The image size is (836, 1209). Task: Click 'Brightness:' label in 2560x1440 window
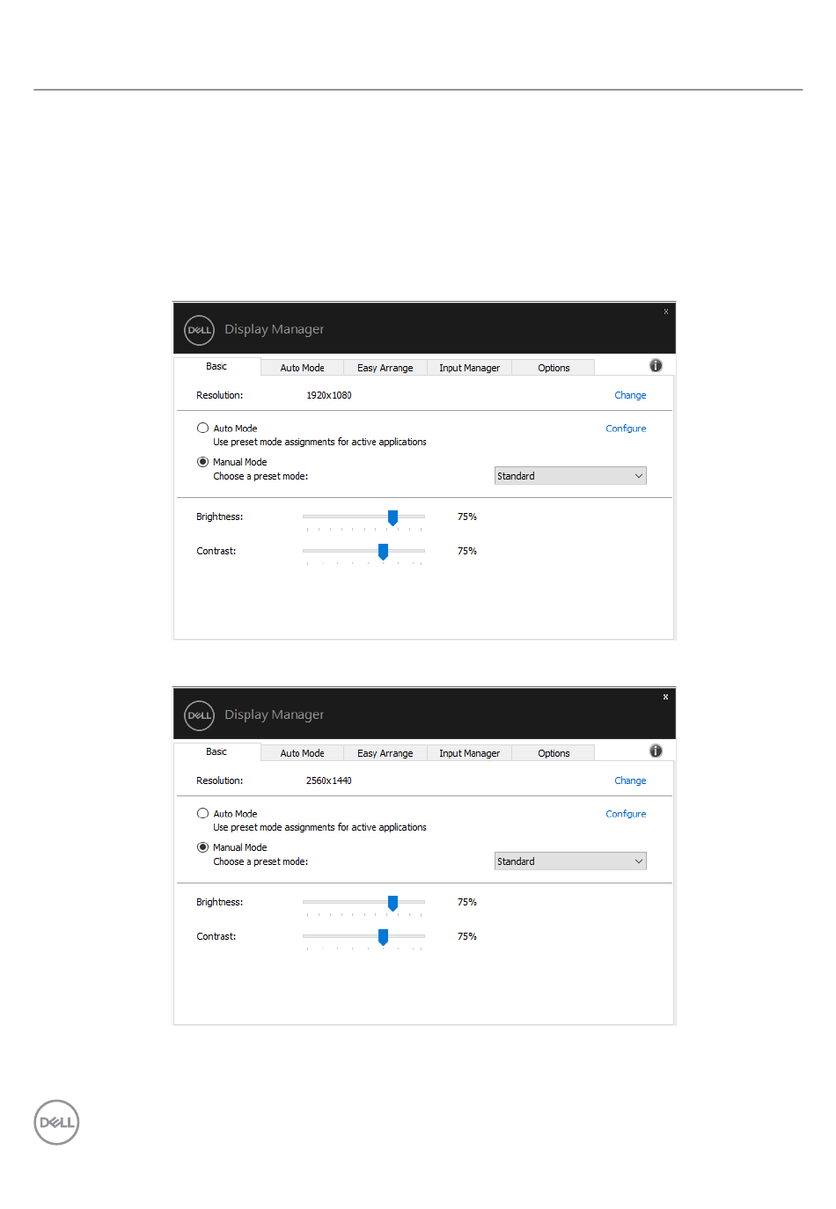220,902
